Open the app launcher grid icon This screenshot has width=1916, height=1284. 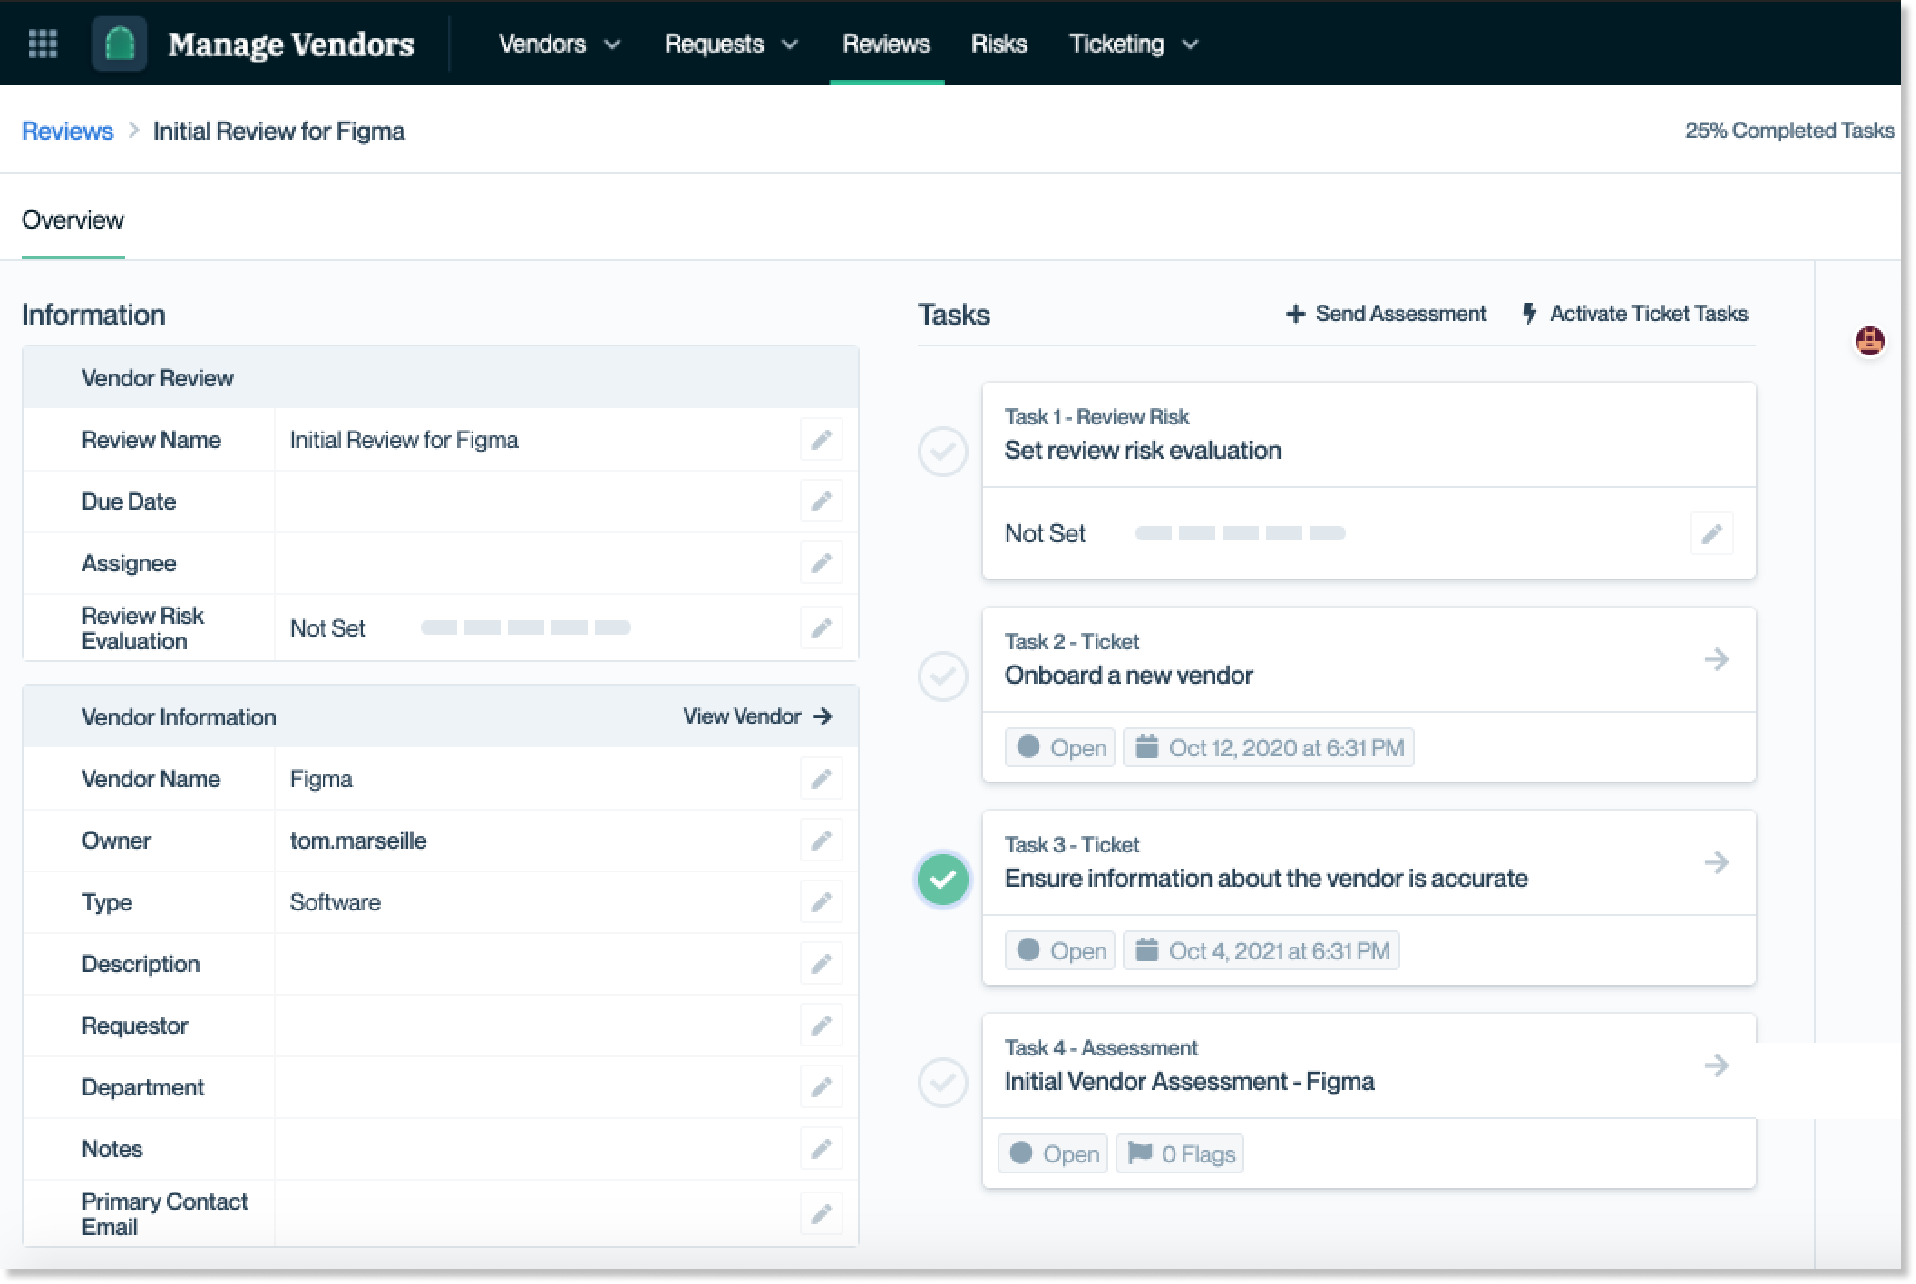(42, 44)
